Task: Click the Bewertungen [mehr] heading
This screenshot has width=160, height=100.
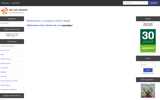Action: click(12, 29)
